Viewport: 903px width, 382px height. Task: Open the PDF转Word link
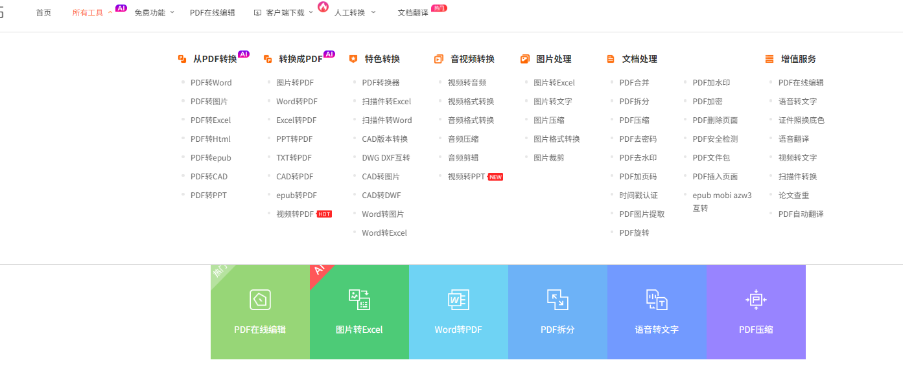click(x=211, y=83)
